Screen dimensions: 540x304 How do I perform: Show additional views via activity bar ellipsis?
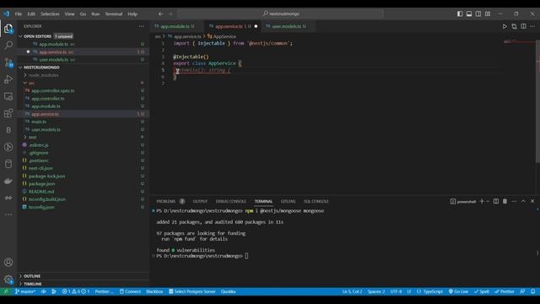[x=8, y=214]
